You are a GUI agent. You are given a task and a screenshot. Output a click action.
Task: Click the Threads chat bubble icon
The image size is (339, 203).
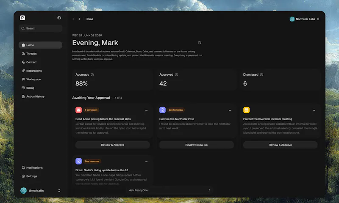23,54
